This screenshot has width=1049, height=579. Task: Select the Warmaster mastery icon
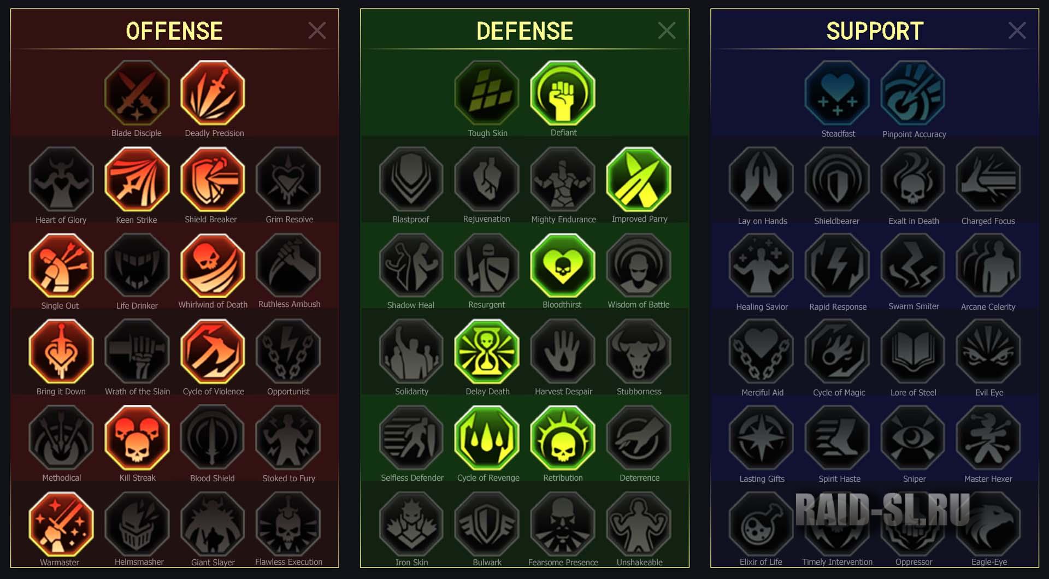coord(61,524)
